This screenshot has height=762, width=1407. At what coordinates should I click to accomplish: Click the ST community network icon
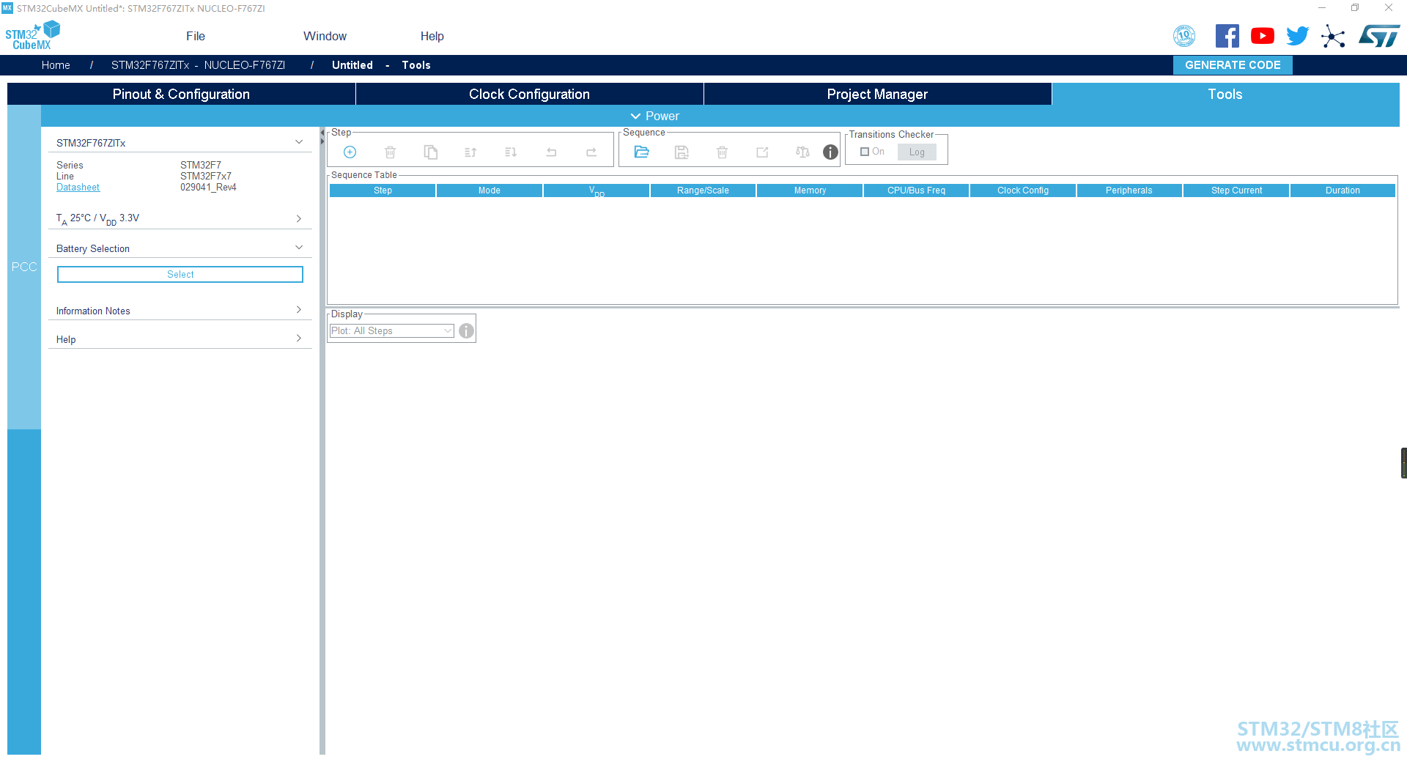coord(1333,36)
